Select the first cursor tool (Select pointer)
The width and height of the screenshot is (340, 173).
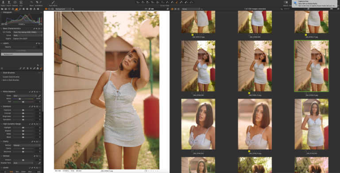pos(138,2)
